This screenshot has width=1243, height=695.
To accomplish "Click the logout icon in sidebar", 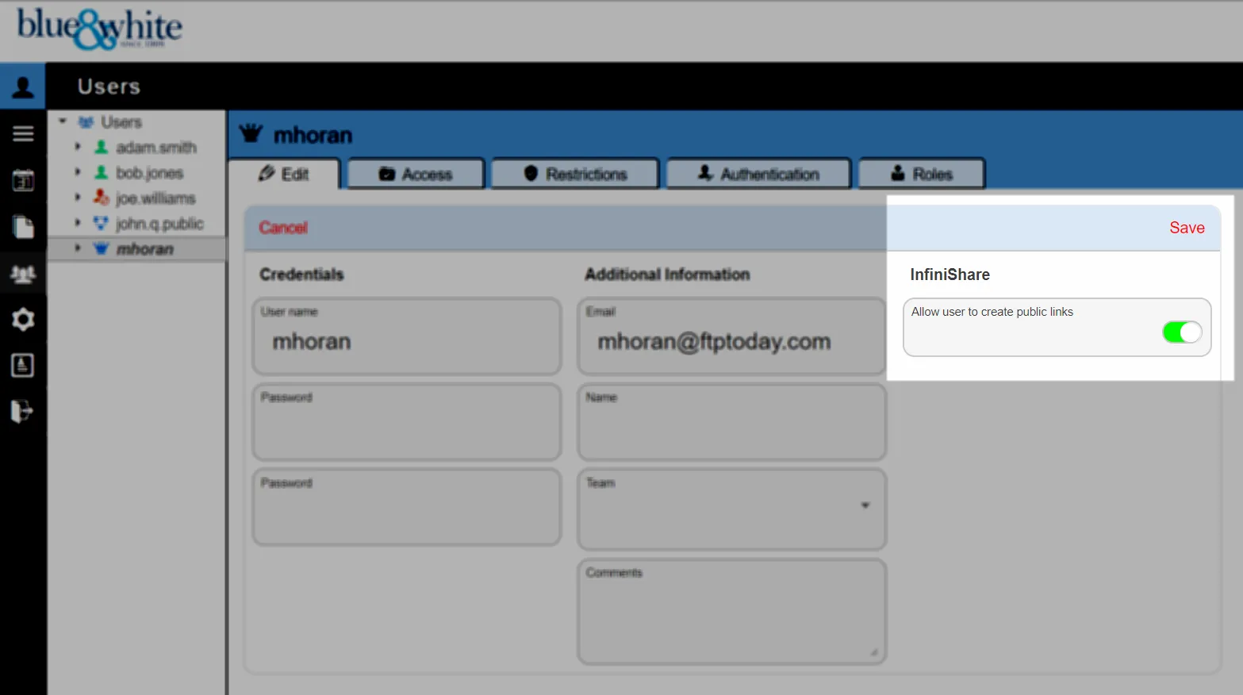I will pos(21,411).
